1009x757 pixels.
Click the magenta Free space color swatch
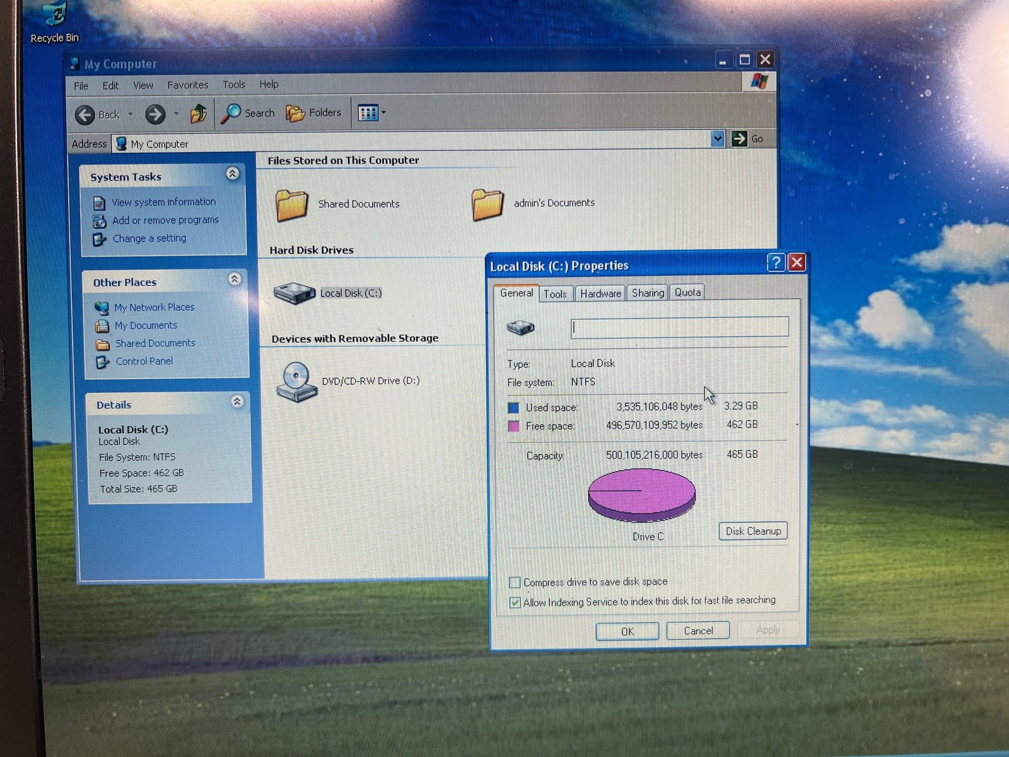tap(513, 426)
